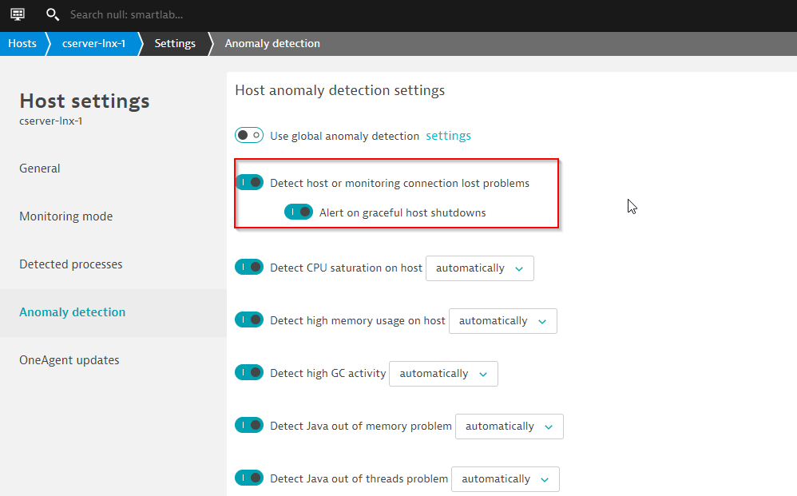Expand Java out of memory dropdown

pyautogui.click(x=509, y=427)
